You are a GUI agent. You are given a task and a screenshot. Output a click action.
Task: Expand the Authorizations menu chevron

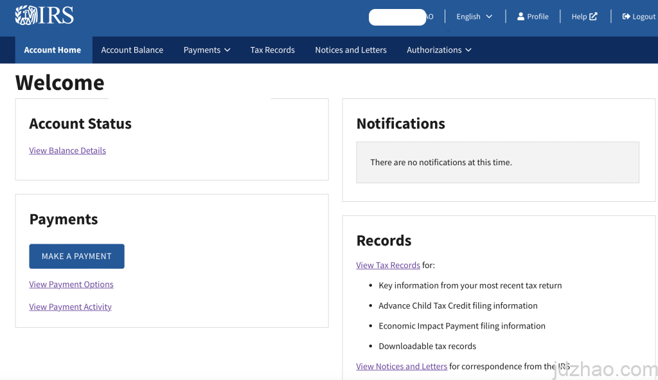[468, 50]
